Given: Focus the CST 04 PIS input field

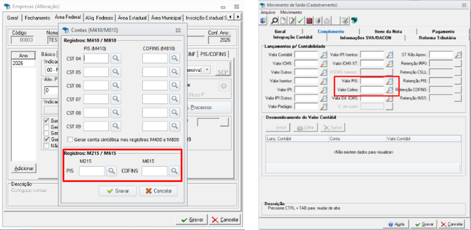Looking at the screenshot, I should coord(96,58).
